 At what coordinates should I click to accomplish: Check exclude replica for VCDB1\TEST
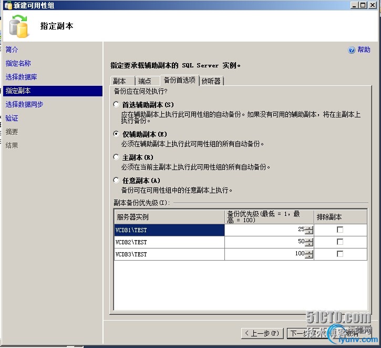pyautogui.click(x=340, y=230)
